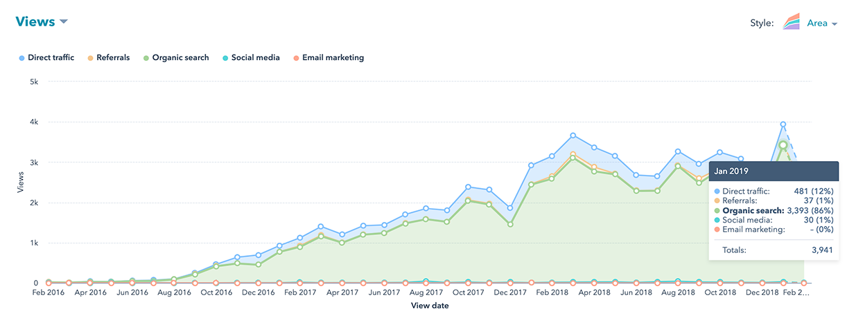Click the 2k y-axis label

coord(33,203)
